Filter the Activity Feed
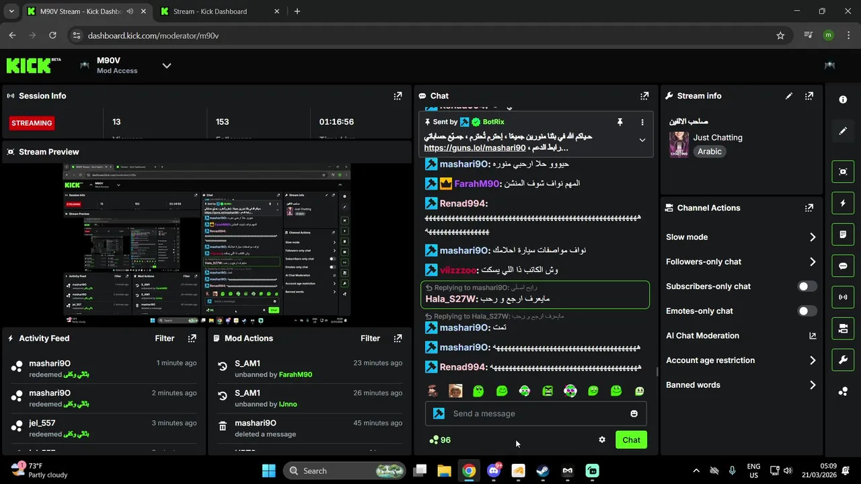Image resolution: width=861 pixels, height=484 pixels. click(165, 338)
